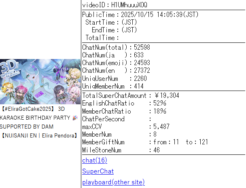Open the SuperChat link
Screen dimensions: 246x188
pyautogui.click(x=98, y=171)
